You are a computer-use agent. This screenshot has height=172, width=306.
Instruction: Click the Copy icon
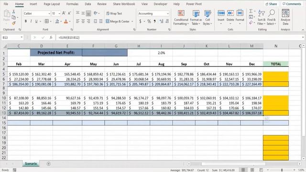pyautogui.click(x=14, y=17)
